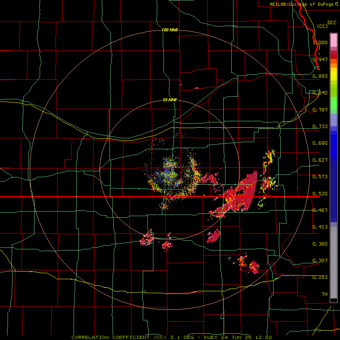Image resolution: width=340 pixels, height=340 pixels.
Task: Pick the lavender color scale segment near 0.733
Action: click(334, 120)
